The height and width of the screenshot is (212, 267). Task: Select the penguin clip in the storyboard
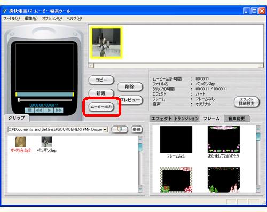[x=106, y=43]
